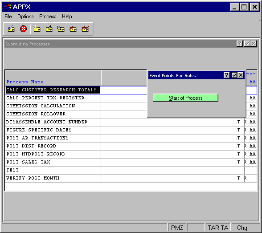This screenshot has height=233, width=262.
Task: Click checkmark icon in Subroutine Processes title bar
Action: tap(247, 44)
